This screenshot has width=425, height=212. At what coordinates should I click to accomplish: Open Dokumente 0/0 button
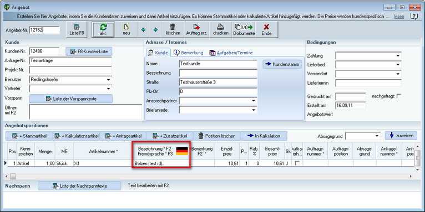point(244,30)
